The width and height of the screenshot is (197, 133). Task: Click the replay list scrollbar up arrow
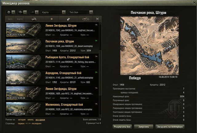click(100, 23)
